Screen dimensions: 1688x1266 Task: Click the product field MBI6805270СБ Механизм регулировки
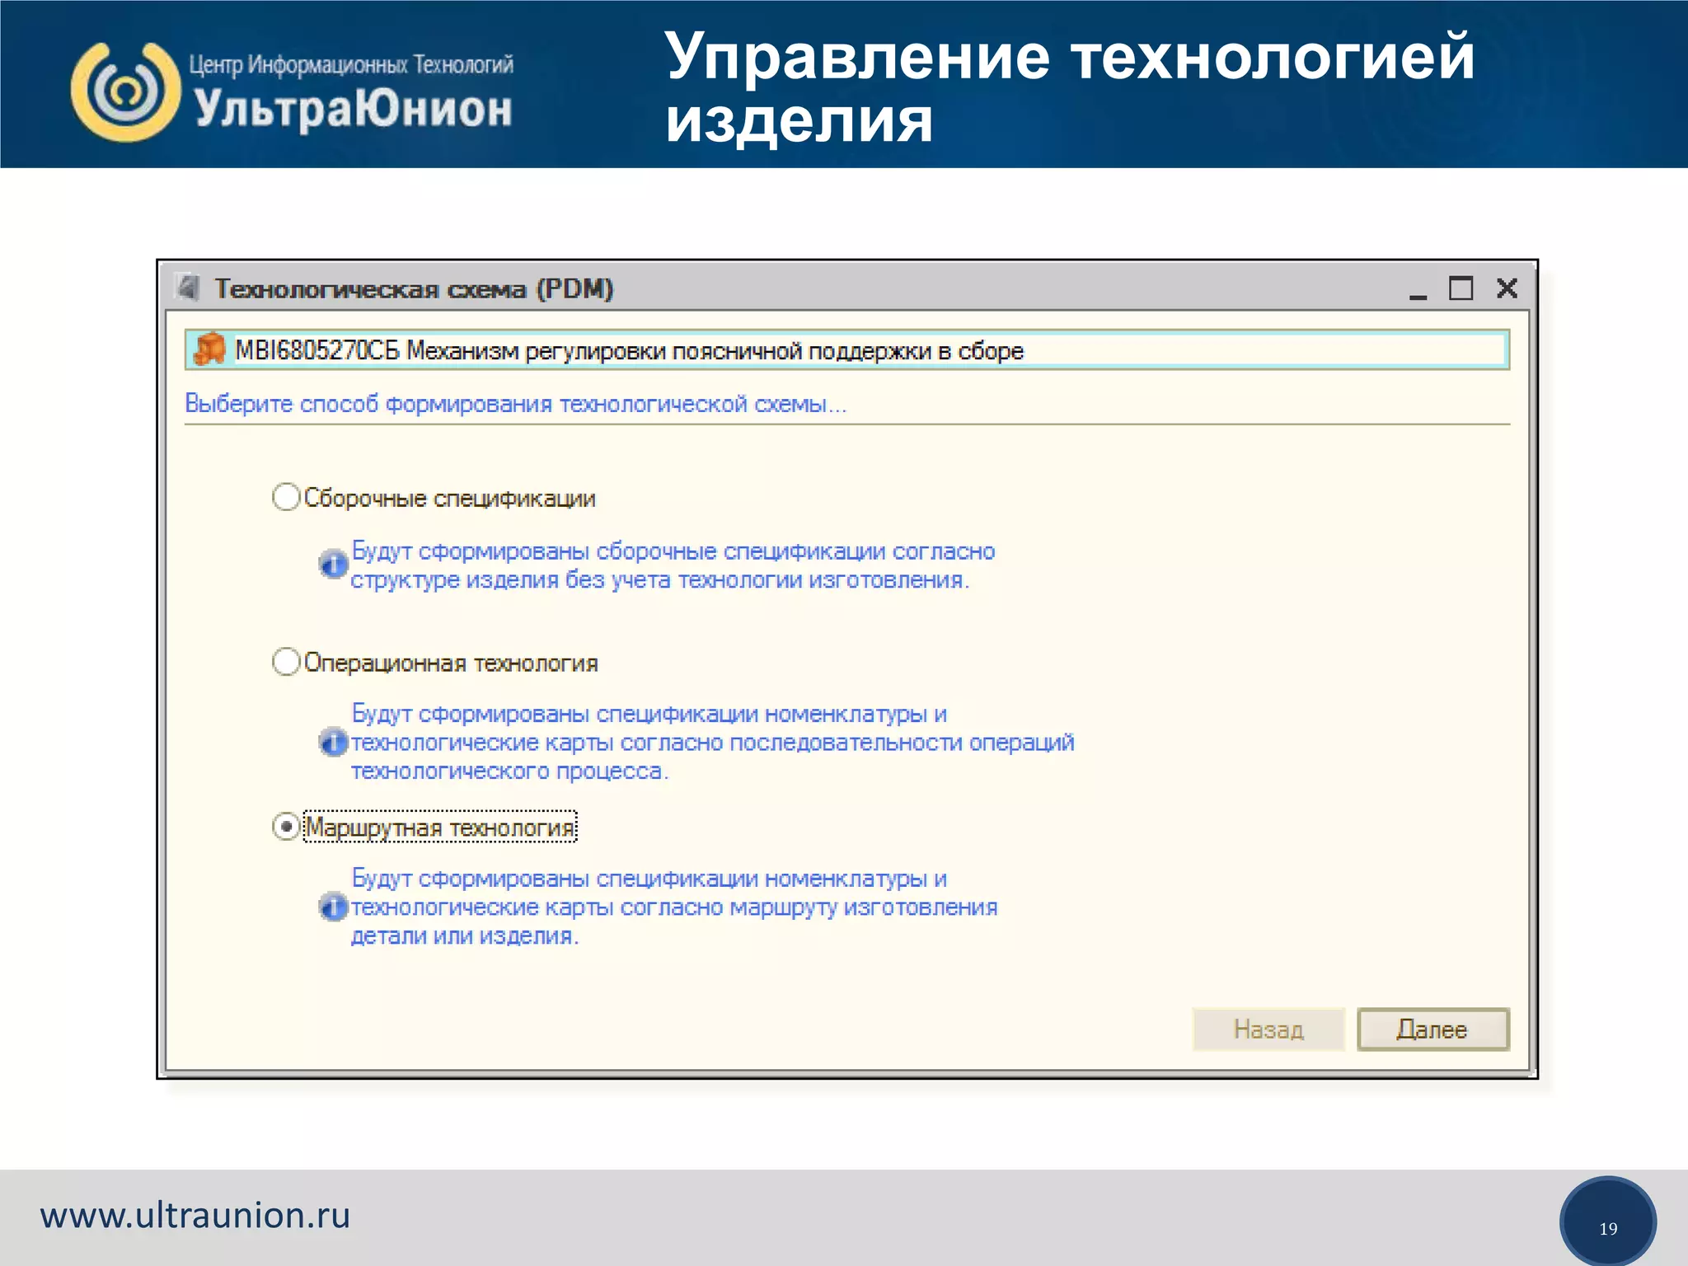click(x=847, y=350)
